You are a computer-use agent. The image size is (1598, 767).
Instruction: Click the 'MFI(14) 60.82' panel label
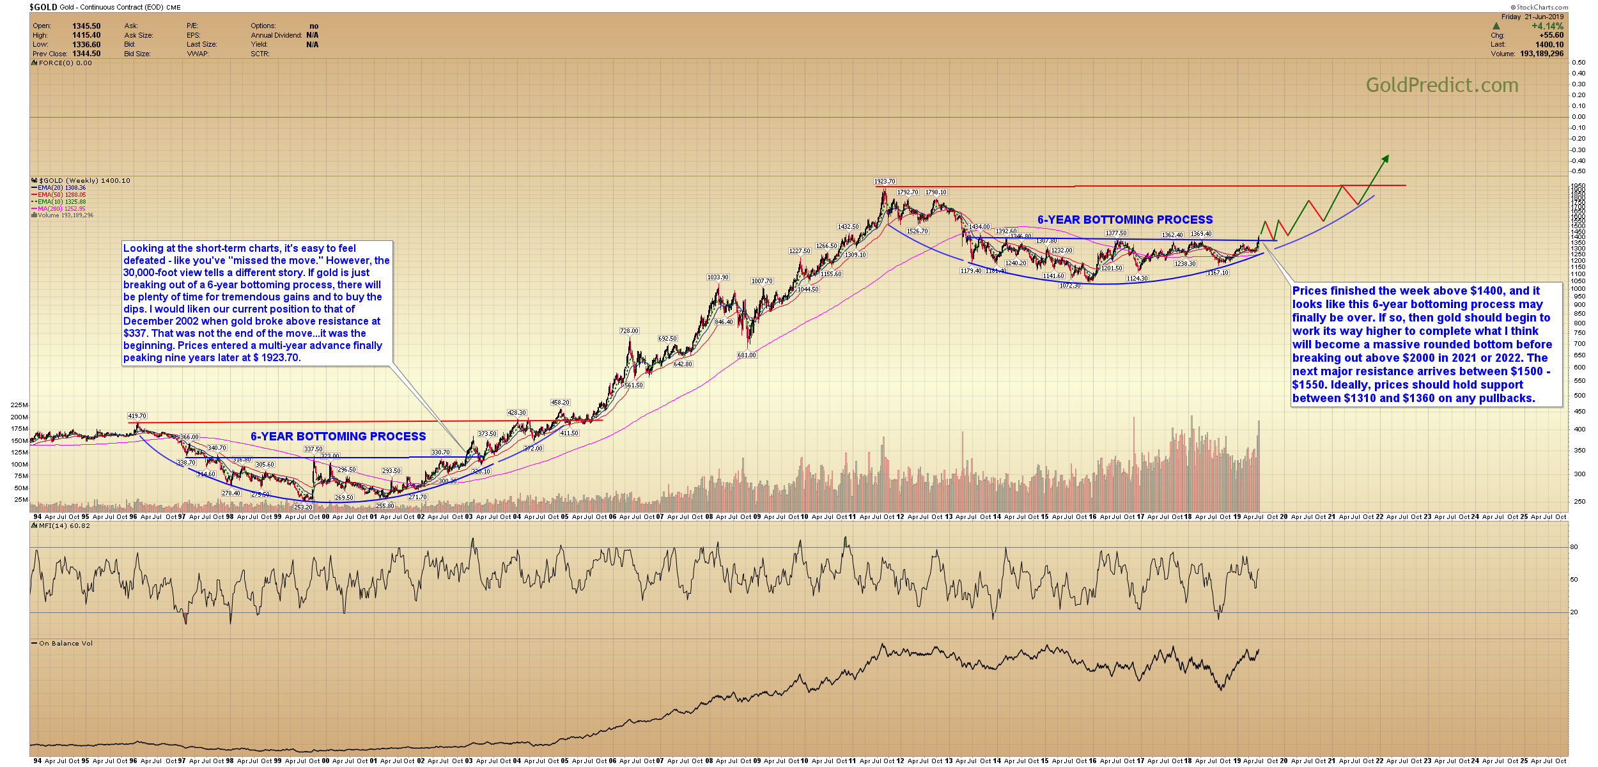pyautogui.click(x=64, y=526)
